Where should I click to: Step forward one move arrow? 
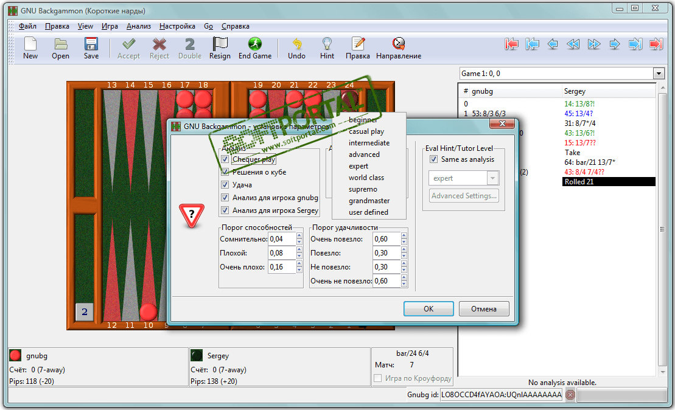click(615, 44)
